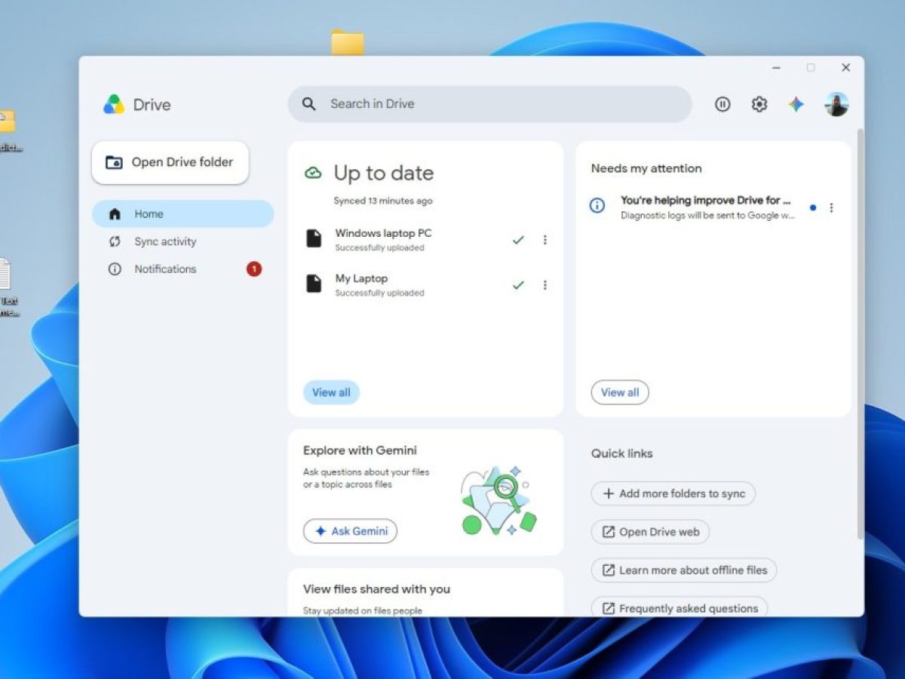Click the Gemini illustration graphic
Screen dimensions: 905x679
click(x=498, y=499)
